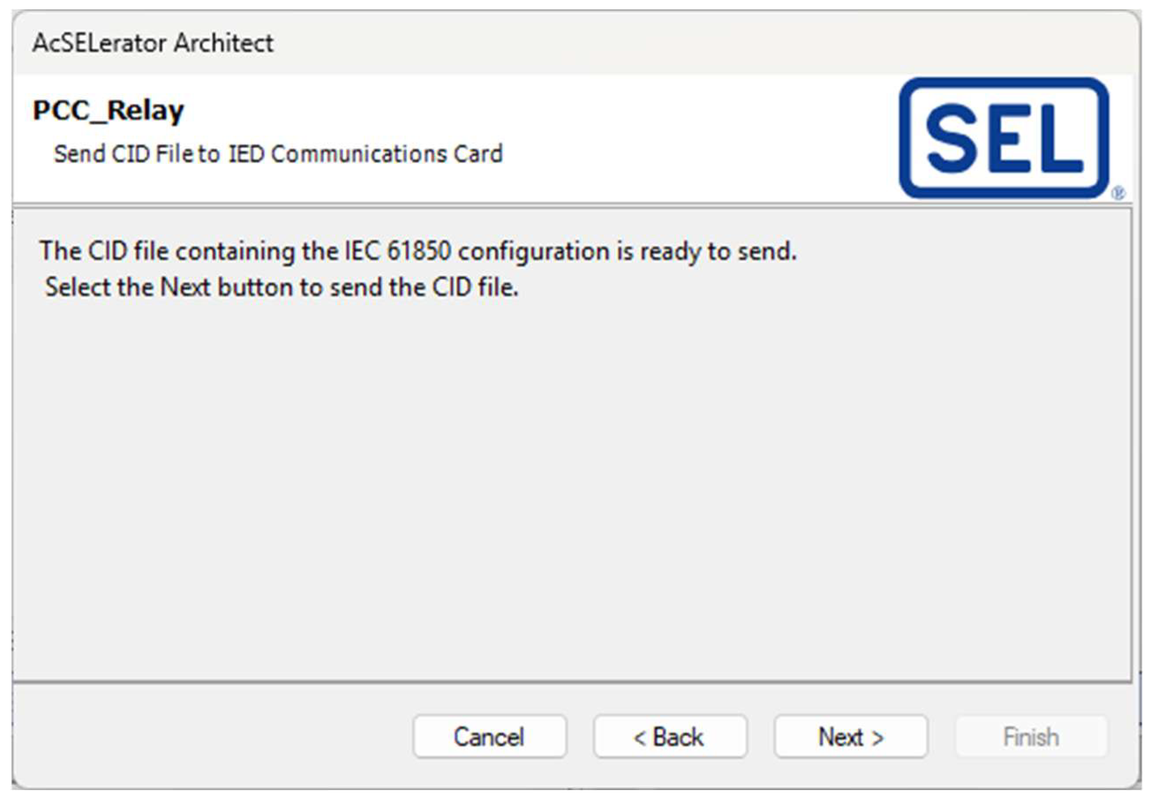
Task: Click the 'Select the Next button' instruction line
Action: point(282,287)
